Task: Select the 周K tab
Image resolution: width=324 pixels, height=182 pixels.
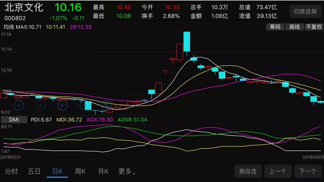Action: coord(80,171)
